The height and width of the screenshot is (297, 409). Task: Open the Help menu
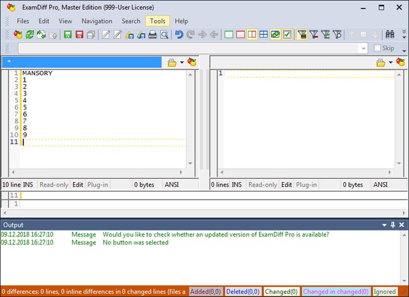[181, 21]
